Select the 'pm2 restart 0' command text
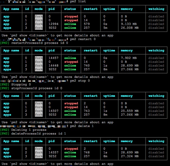 coord(83,39)
